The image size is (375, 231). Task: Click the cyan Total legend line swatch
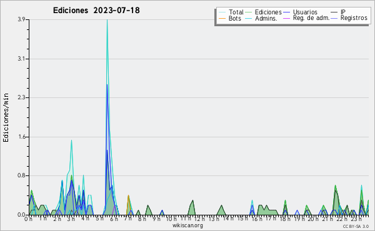222,12
